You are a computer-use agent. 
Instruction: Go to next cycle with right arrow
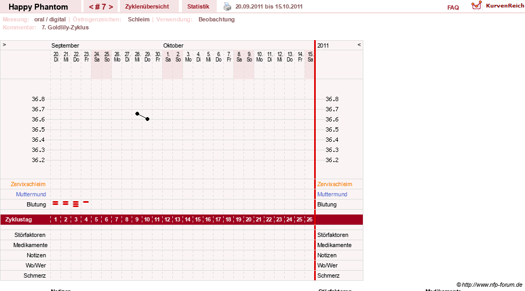click(111, 7)
